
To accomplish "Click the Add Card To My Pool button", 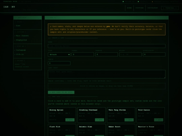I will tap(61, 92).
